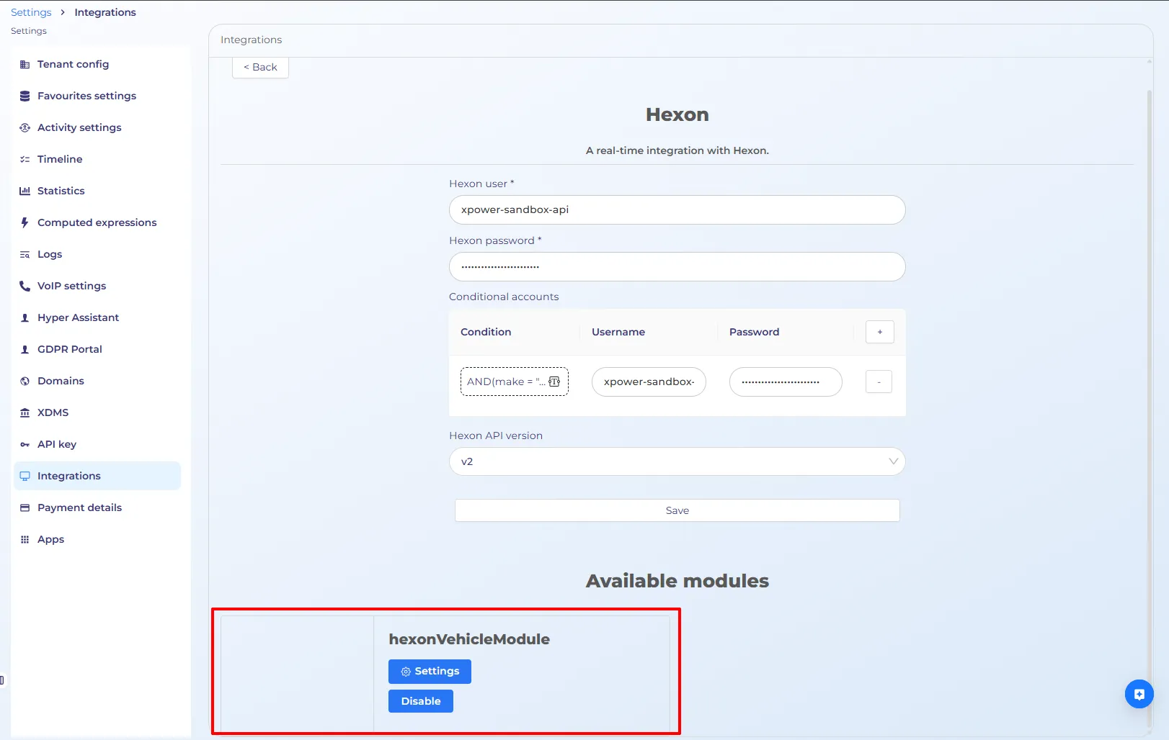
Task: Click the Favourites settings database icon
Action: 25,96
